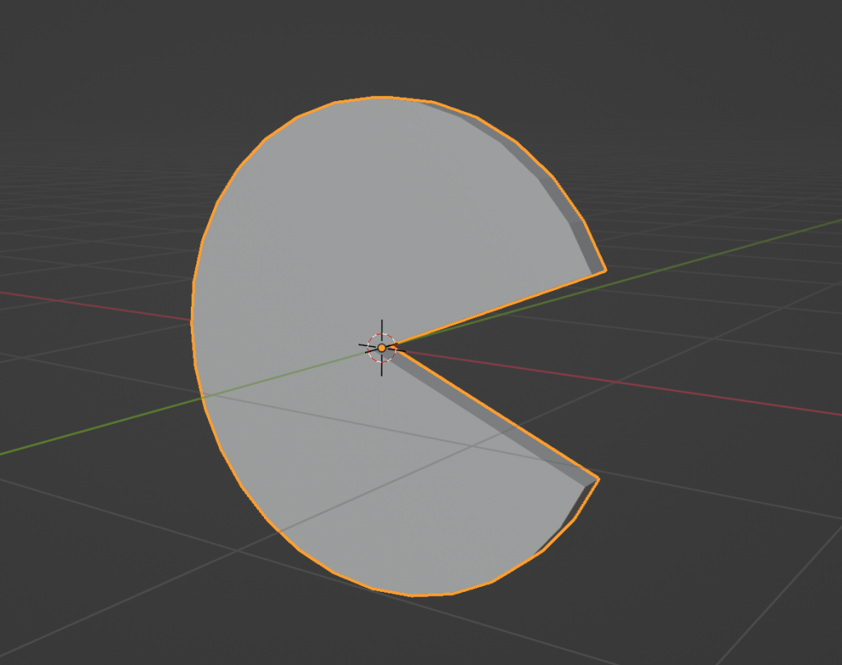Viewport: 842px width, 665px height.
Task: Click the shaded side face near lower wedge tip
Action: pos(581,505)
